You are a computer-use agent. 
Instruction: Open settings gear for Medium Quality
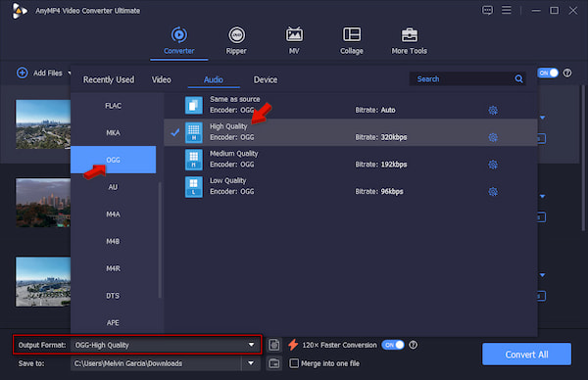(x=493, y=165)
